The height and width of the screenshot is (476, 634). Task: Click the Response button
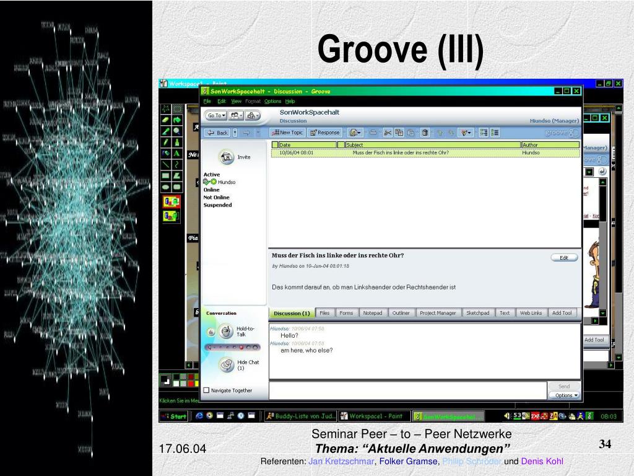tap(324, 133)
